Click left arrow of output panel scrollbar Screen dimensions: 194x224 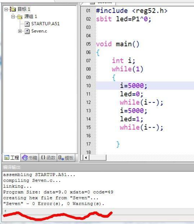[5, 211]
